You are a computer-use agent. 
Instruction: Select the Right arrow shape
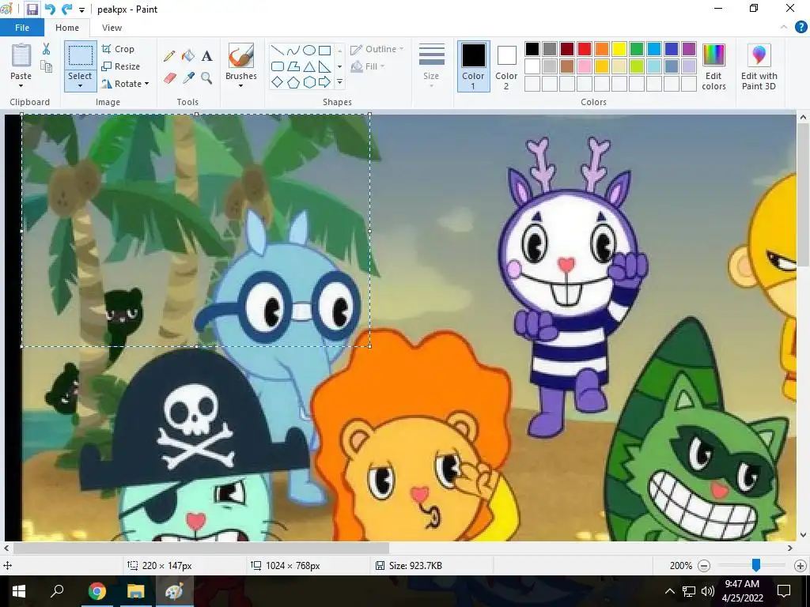(x=324, y=81)
